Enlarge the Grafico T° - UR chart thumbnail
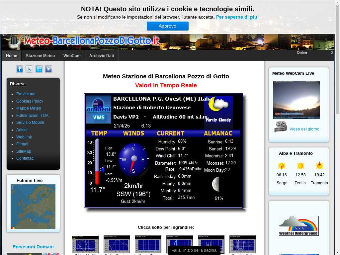Viewport: 340px width, 255px height. [85, 244]
